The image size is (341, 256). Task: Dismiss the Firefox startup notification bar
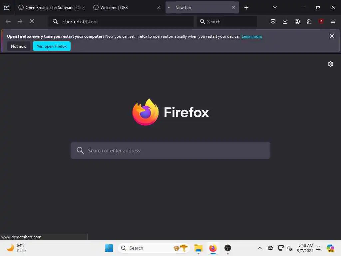(332, 36)
